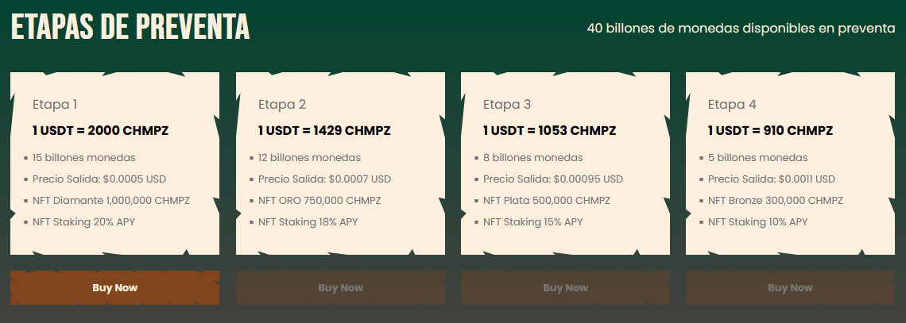Select the Etapa 1 card title
This screenshot has height=323, width=906.
(x=55, y=105)
